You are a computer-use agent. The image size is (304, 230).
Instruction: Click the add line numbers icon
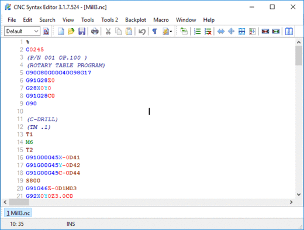[x=197, y=31]
